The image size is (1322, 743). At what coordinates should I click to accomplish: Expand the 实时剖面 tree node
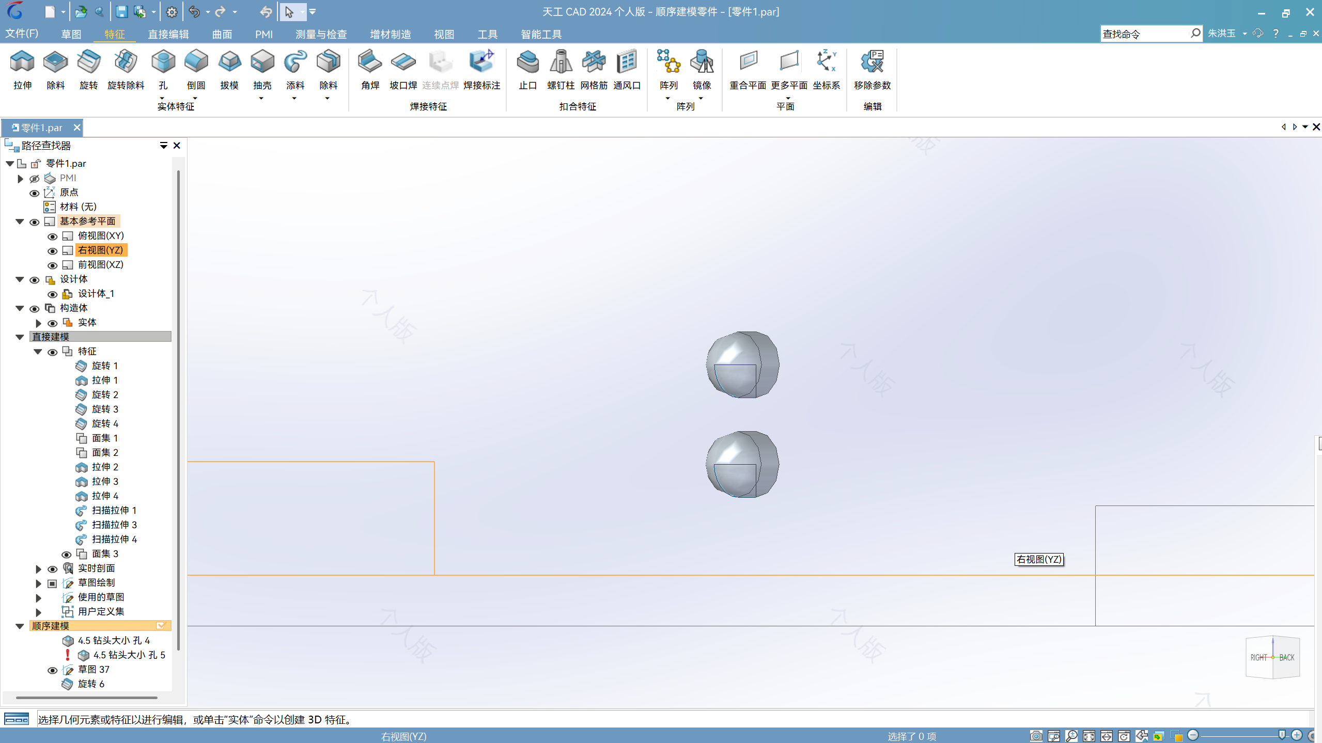38,569
